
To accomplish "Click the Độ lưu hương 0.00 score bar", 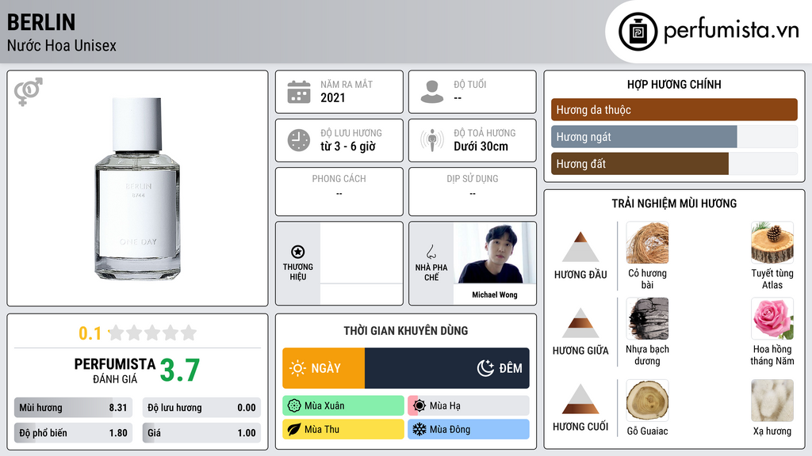I will pyautogui.click(x=201, y=408).
